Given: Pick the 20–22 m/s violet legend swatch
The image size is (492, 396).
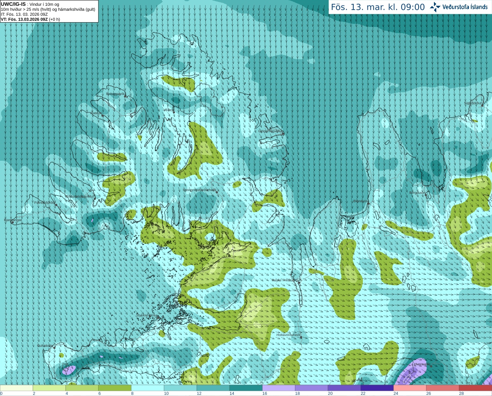Looking at the screenshot, I should pyautogui.click(x=344, y=388).
